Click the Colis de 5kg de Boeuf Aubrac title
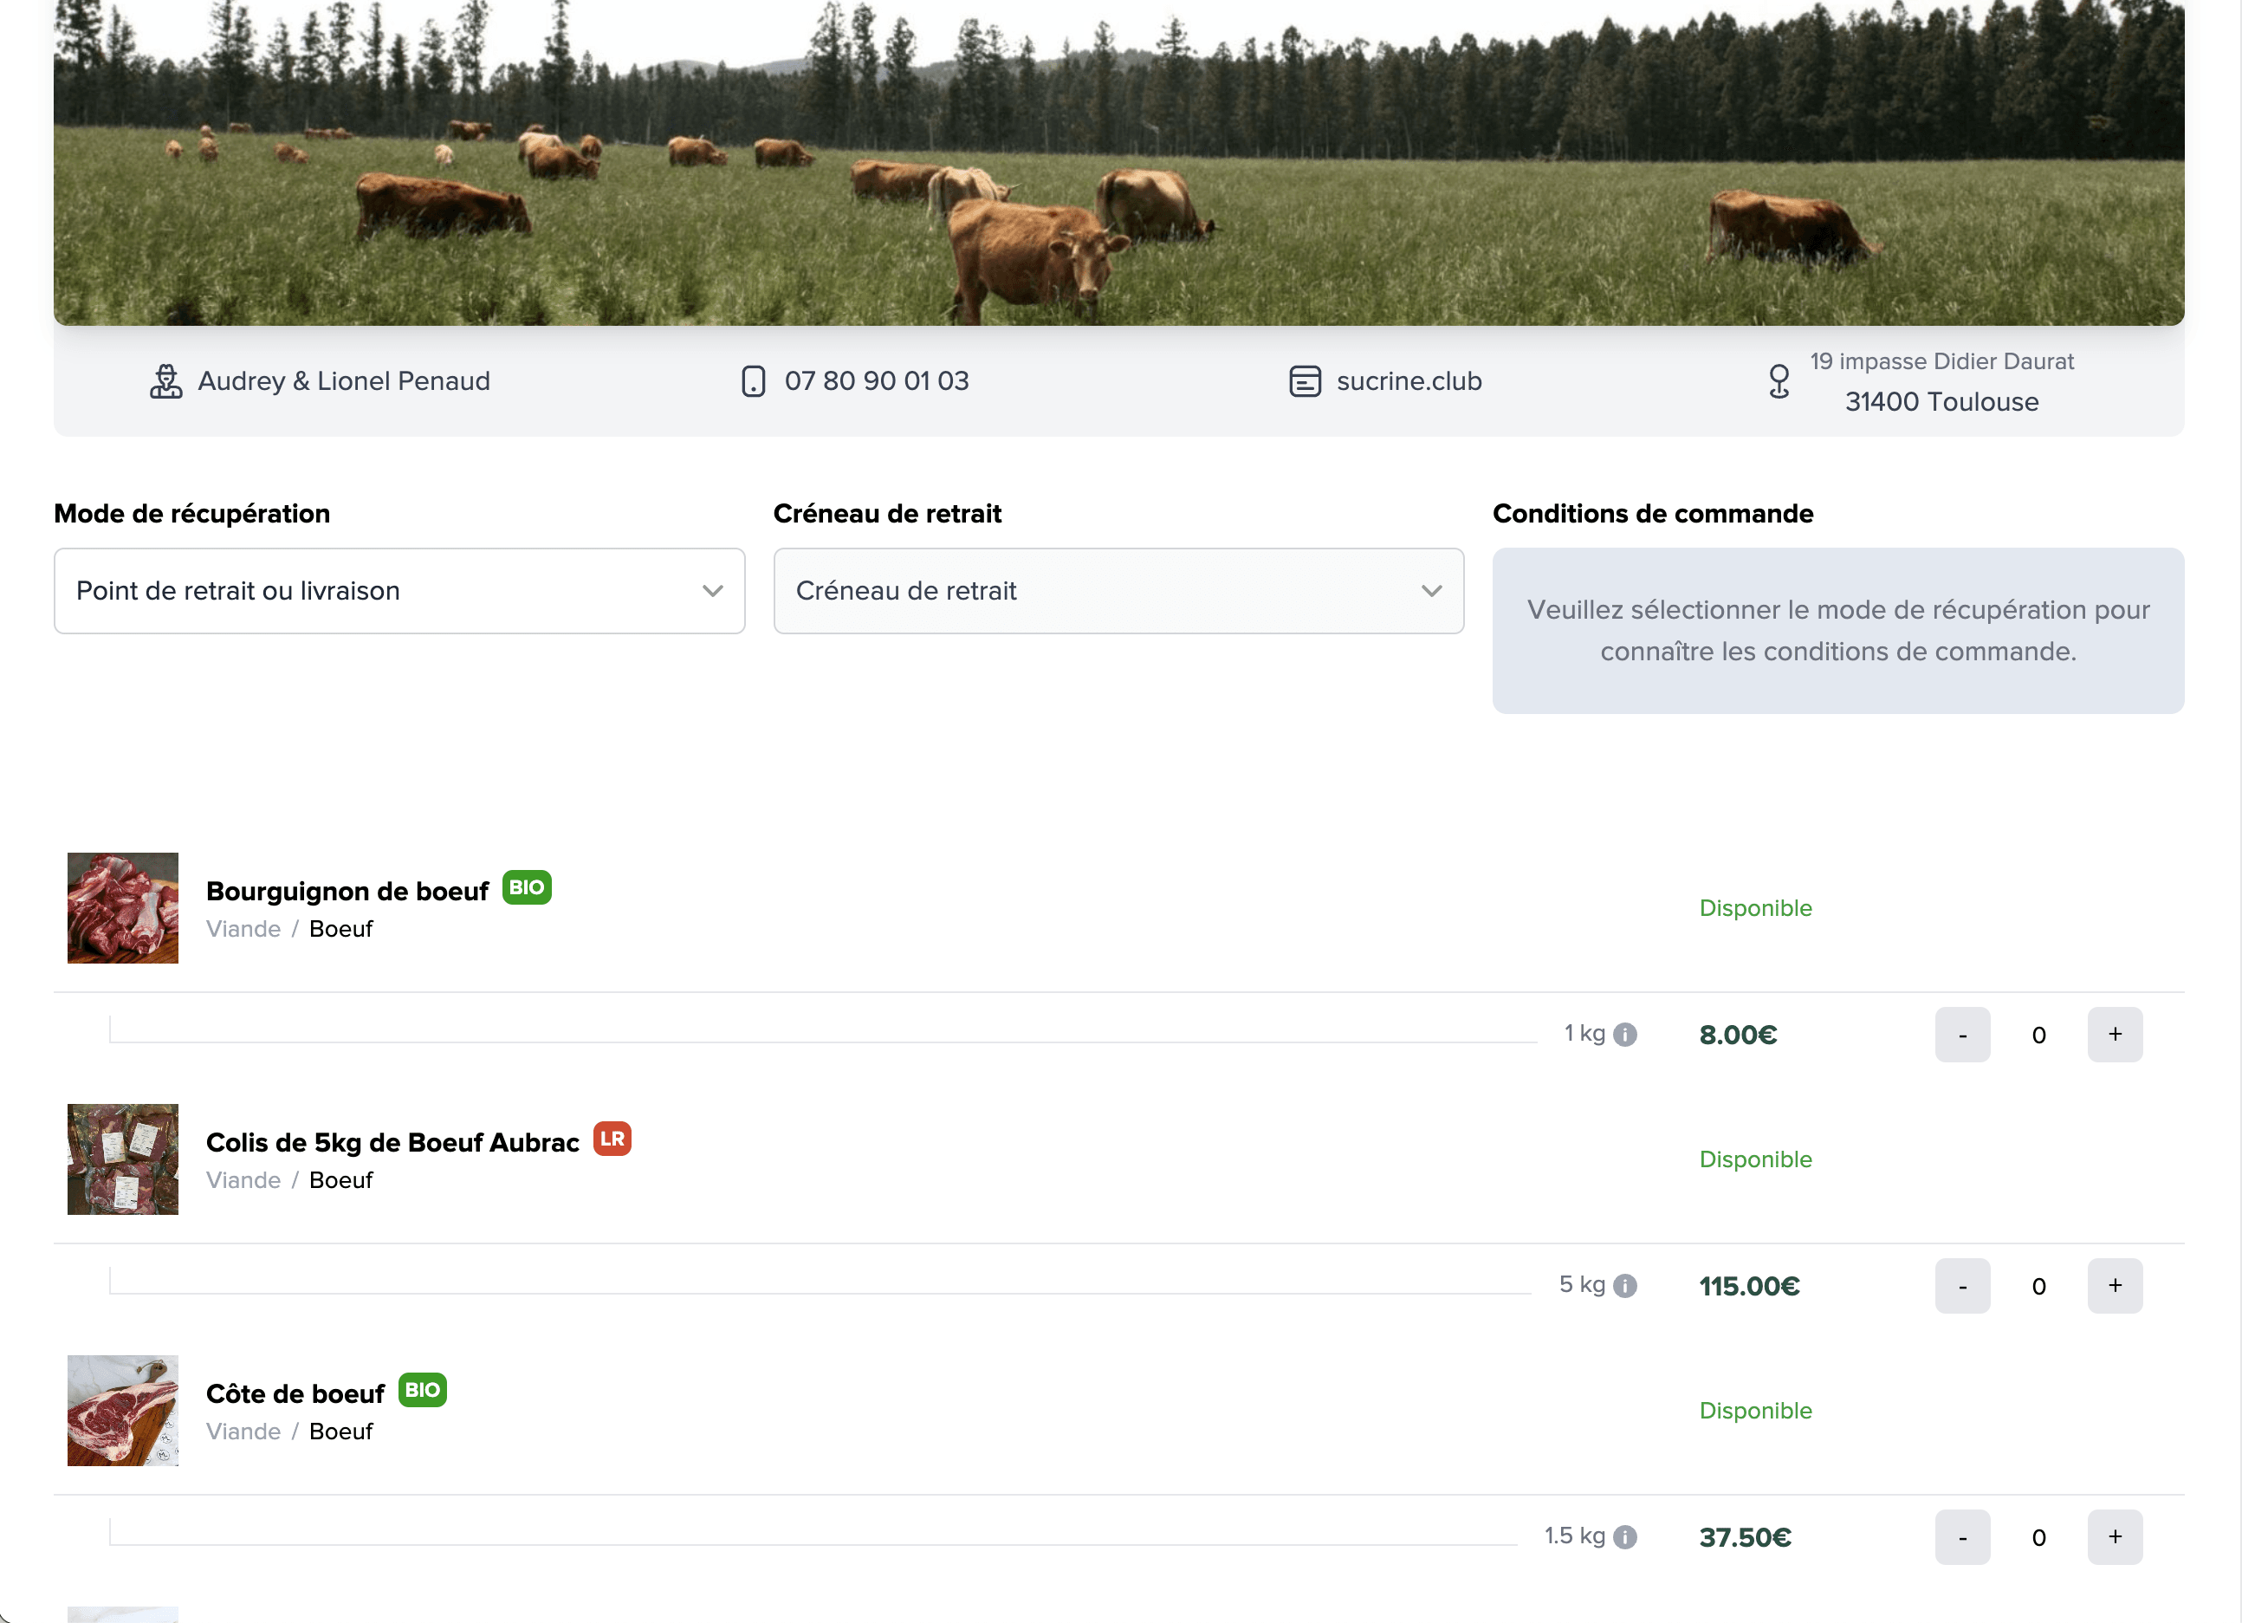The height and width of the screenshot is (1623, 2242). pos(392,1142)
